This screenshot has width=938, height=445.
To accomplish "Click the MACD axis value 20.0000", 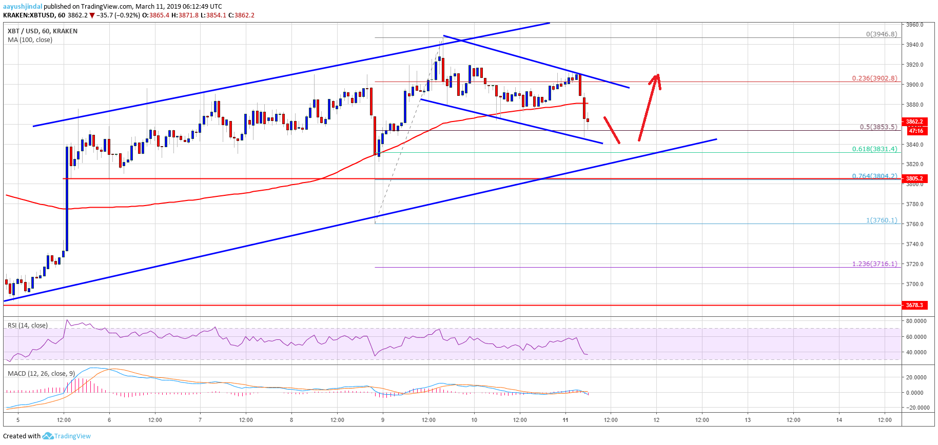I will 916,377.
